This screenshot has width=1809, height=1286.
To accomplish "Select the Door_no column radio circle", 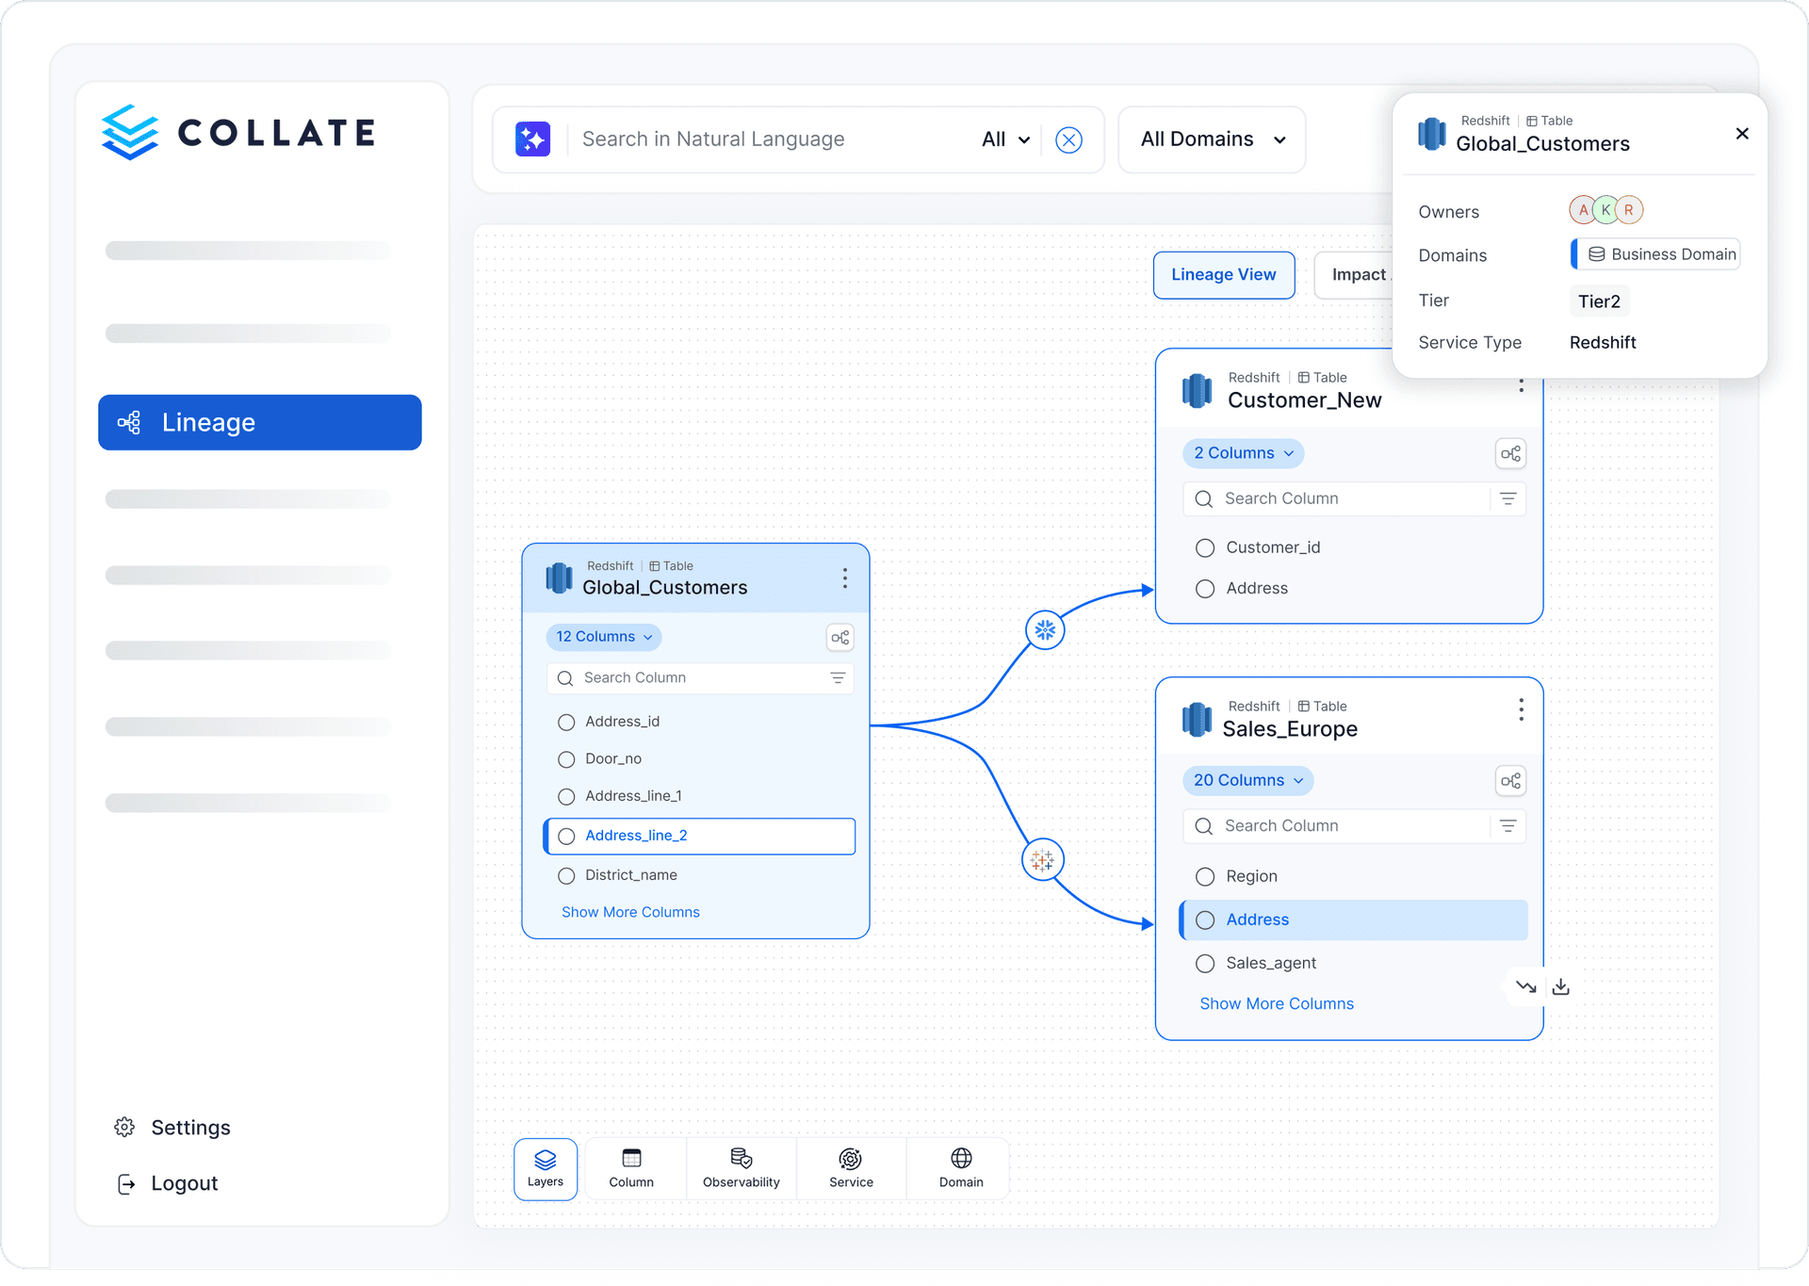I will 566,759.
